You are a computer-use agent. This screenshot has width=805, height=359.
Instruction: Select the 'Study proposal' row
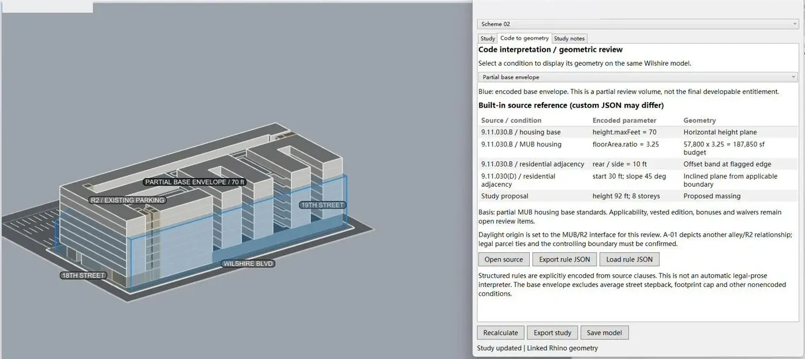[638, 196]
